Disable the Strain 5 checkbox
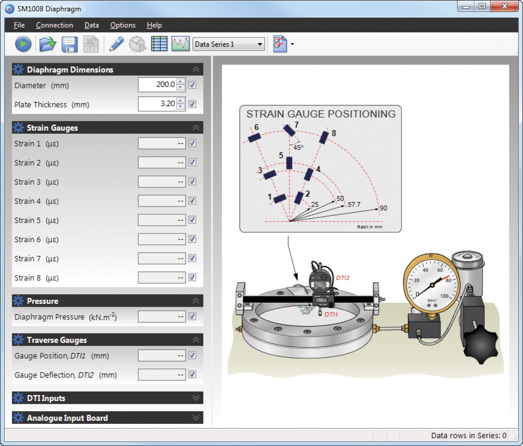 [x=192, y=220]
